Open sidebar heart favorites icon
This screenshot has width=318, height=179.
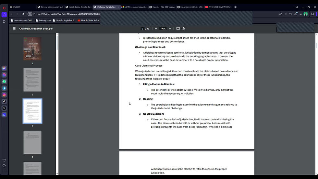(x=4, y=160)
